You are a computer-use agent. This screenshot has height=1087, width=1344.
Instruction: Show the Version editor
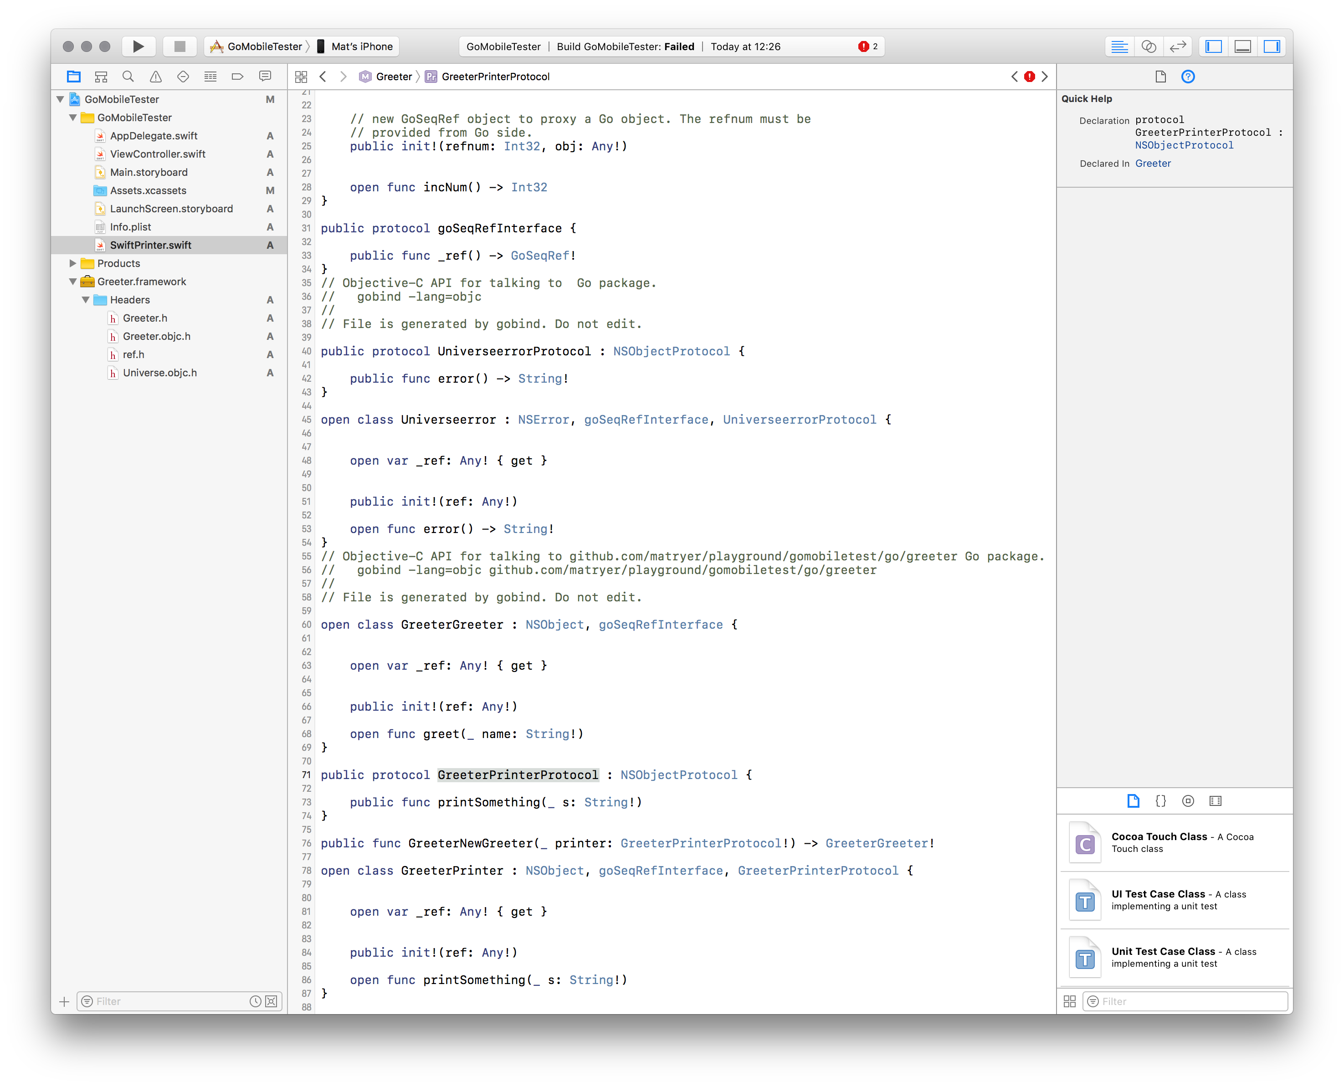coord(1178,46)
